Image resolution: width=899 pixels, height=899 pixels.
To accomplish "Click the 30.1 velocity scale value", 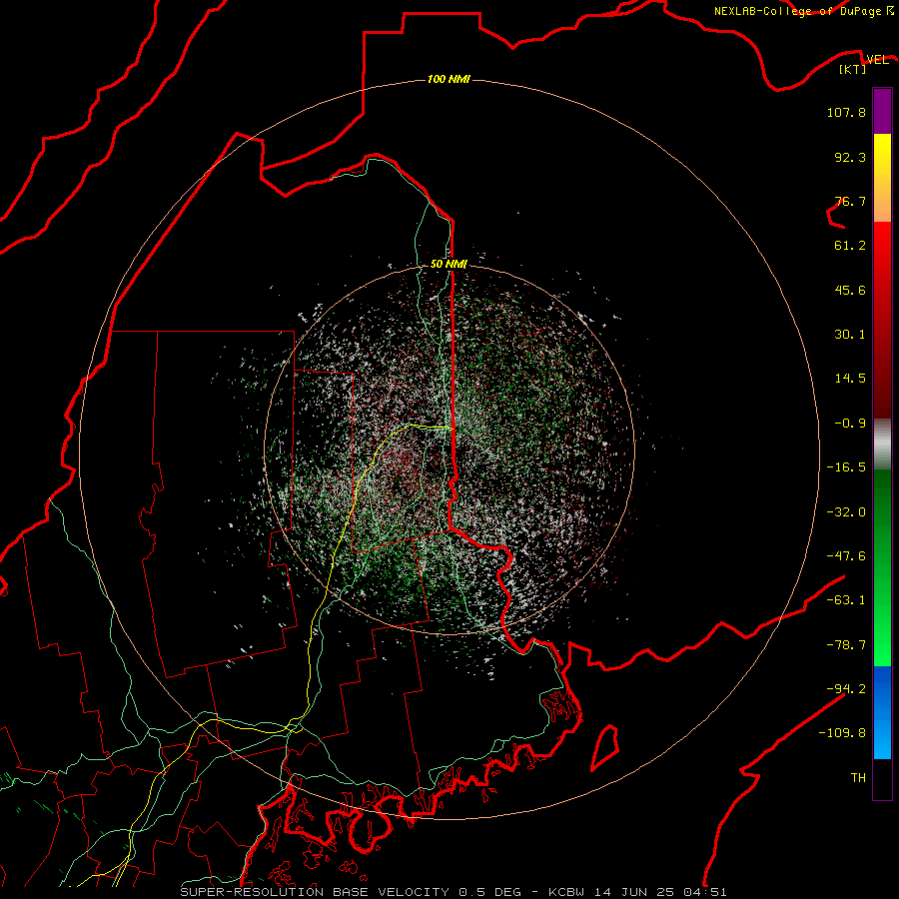I will pyautogui.click(x=850, y=335).
